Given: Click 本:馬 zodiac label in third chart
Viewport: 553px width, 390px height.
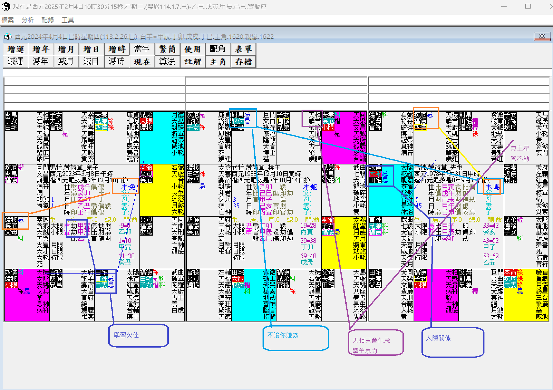Looking at the screenshot, I should tap(493, 187).
